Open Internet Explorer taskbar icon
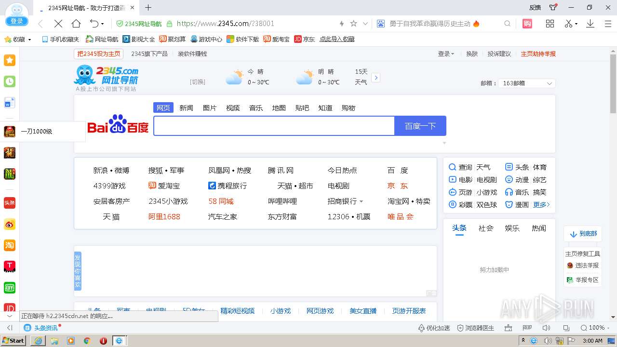 pos(38,340)
